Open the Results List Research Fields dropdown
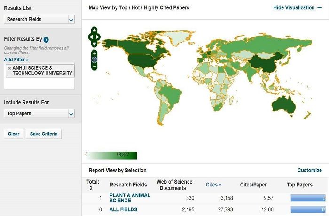 click(39, 19)
